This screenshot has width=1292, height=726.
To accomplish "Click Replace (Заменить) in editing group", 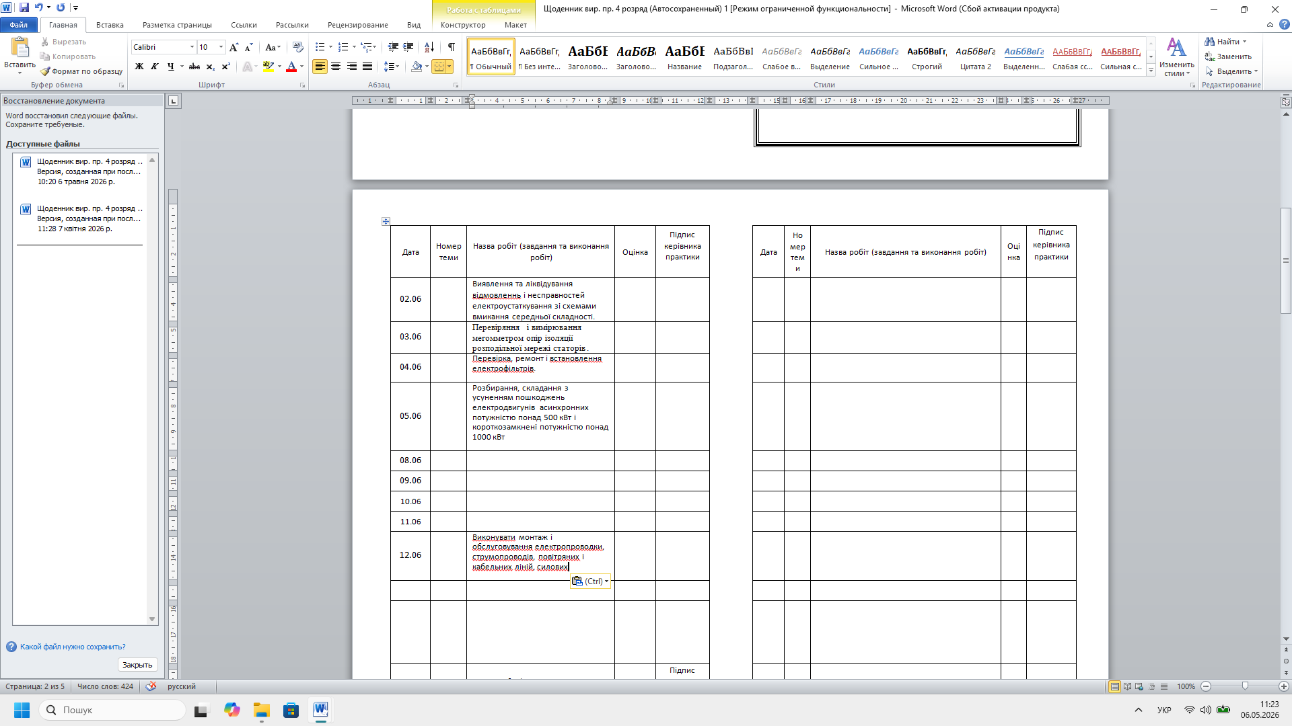I will pyautogui.click(x=1229, y=56).
